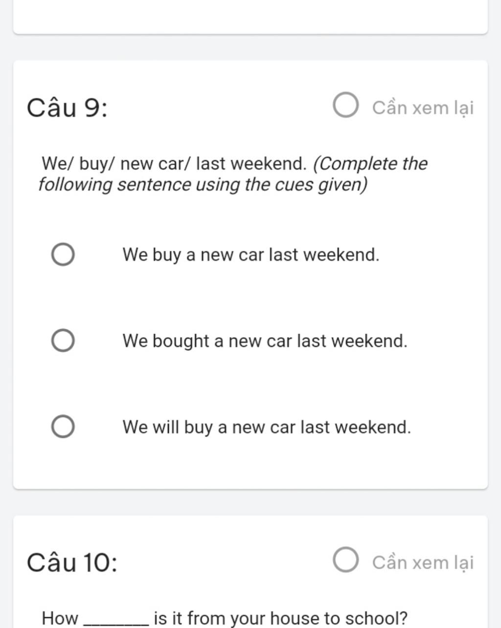Click the "Cần xem lại" label in Câu 10
The height and width of the screenshot is (628, 501).
tap(423, 562)
